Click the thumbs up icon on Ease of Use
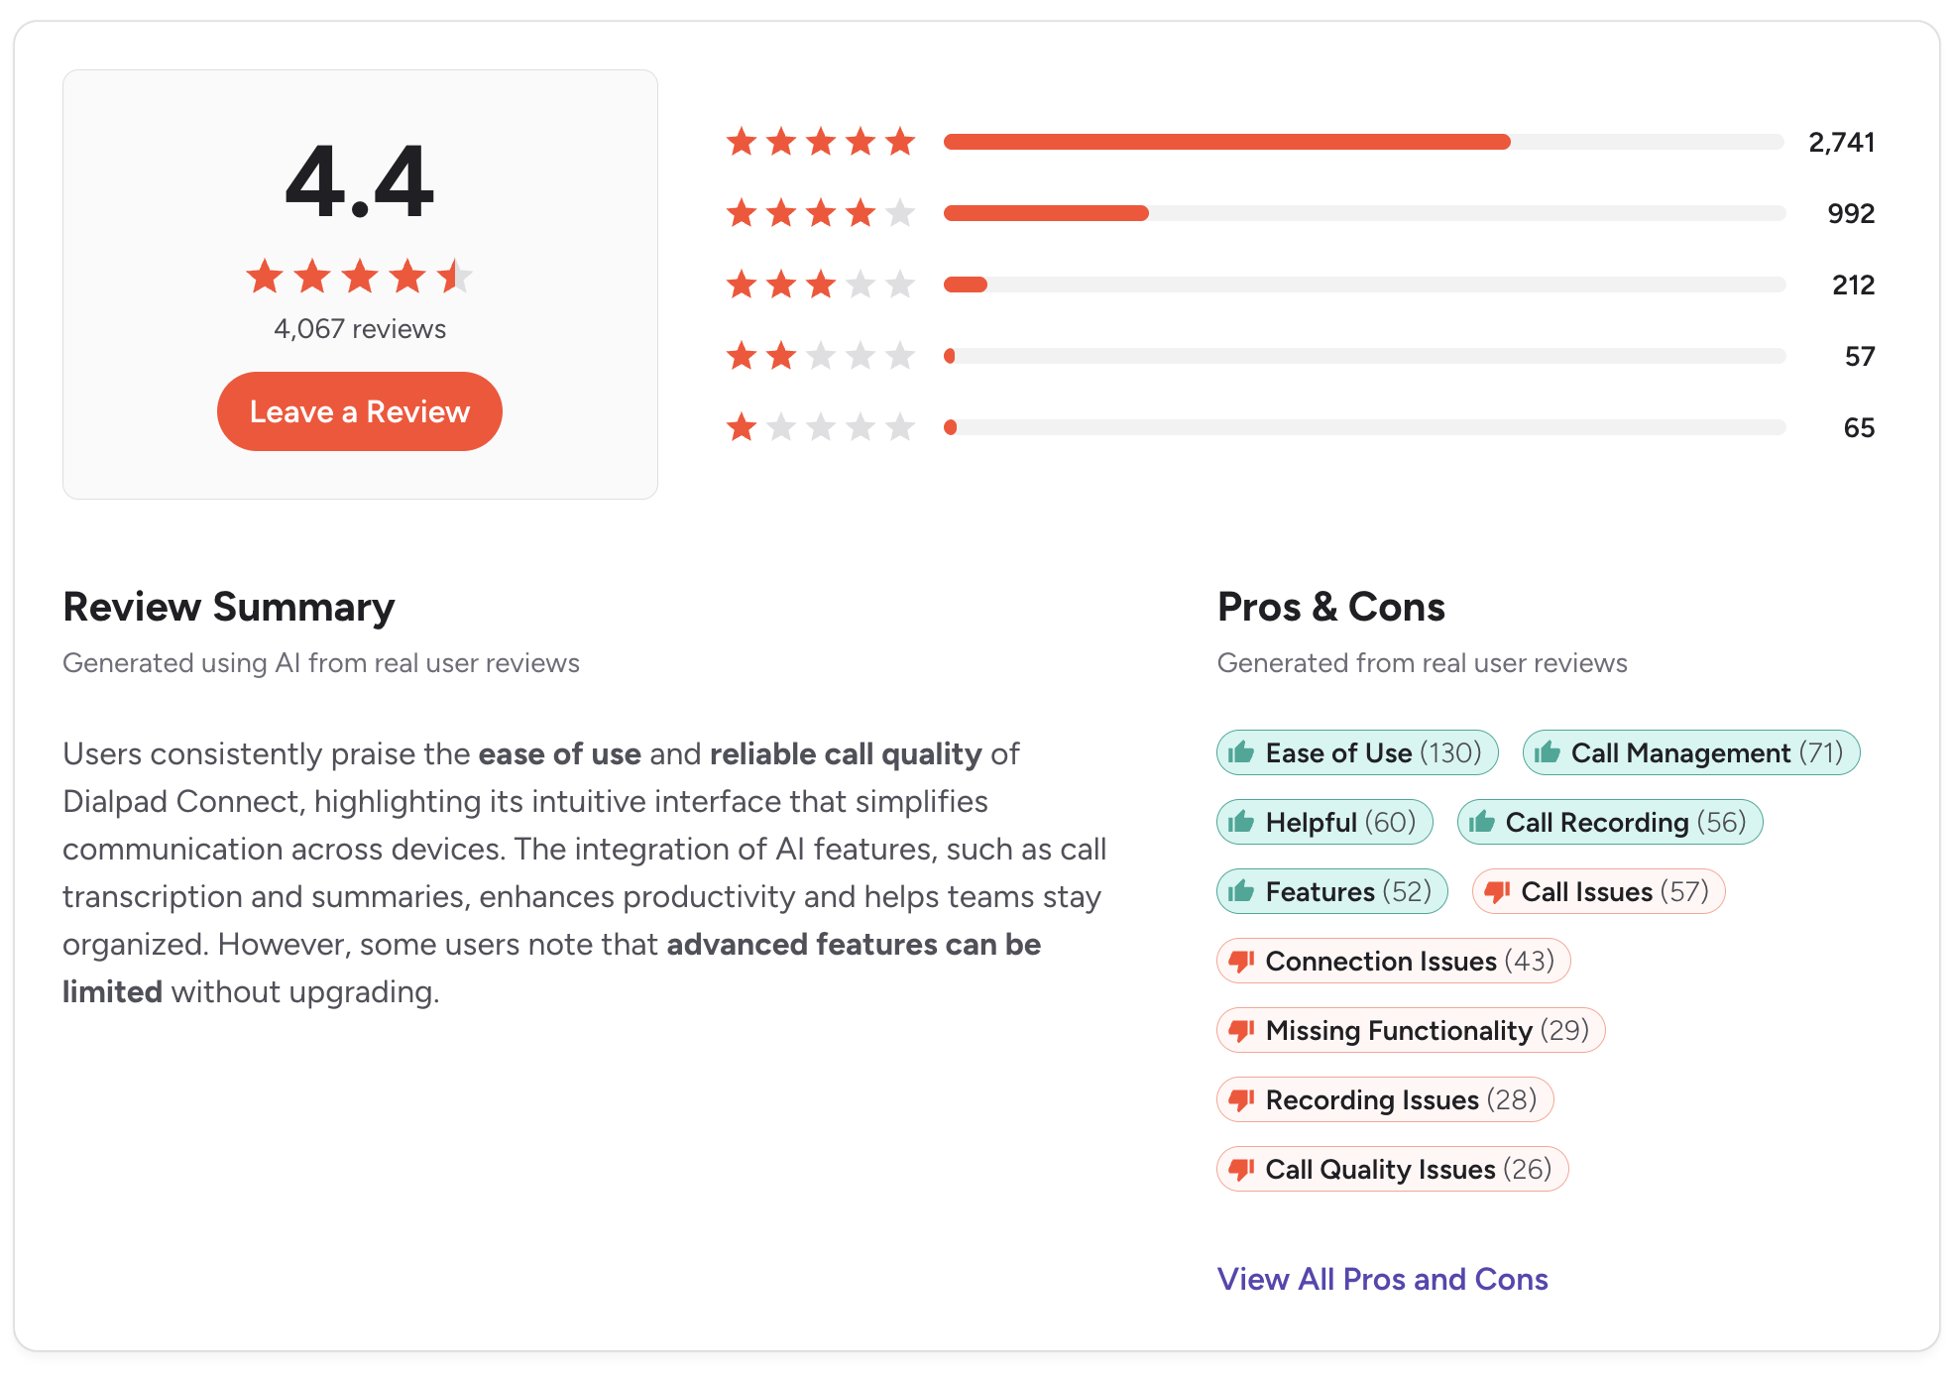Screen dimensions: 1953x1374 click(1242, 752)
